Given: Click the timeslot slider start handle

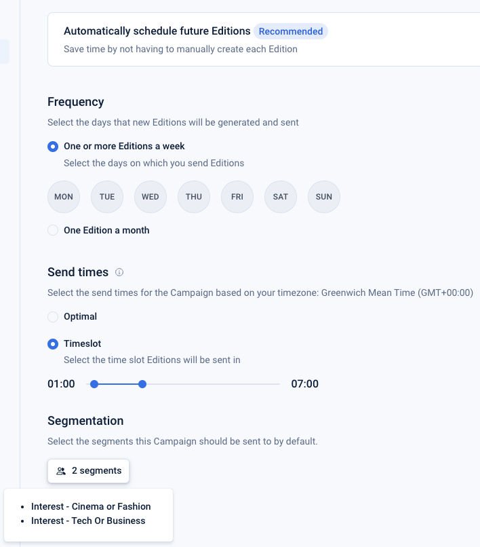Looking at the screenshot, I should (94, 384).
